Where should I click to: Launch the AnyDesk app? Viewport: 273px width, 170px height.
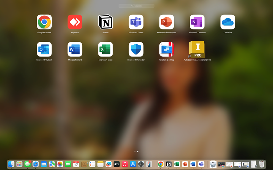(x=75, y=22)
